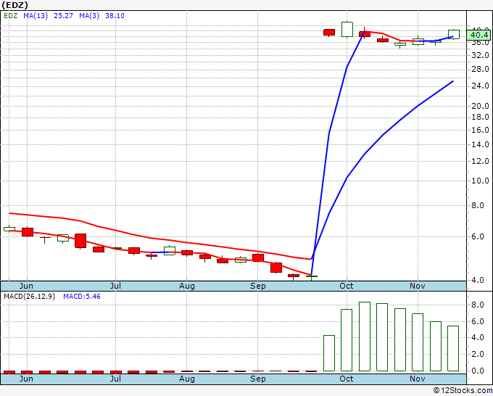Click the 24.0 price axis label
493x396 pixels.
pos(480,86)
